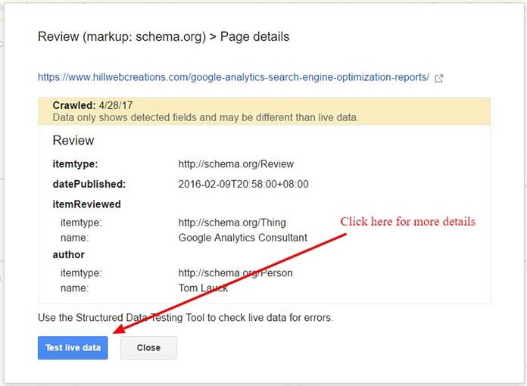Select the http://schema.org/Person value
The height and width of the screenshot is (386, 527).
[235, 273]
